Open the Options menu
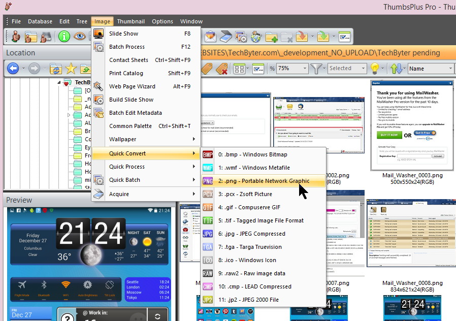 tap(162, 21)
